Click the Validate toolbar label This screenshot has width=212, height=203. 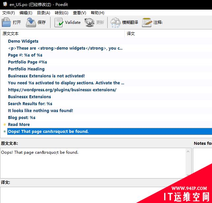pyautogui.click(x=73, y=22)
